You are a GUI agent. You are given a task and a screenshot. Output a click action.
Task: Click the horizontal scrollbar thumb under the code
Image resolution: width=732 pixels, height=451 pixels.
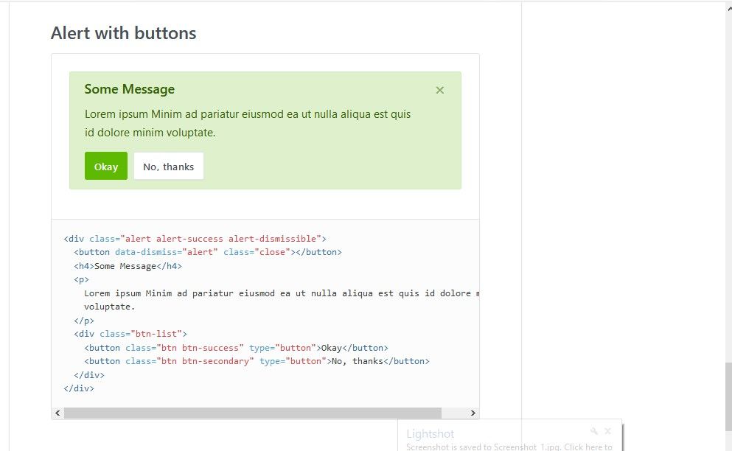253,413
